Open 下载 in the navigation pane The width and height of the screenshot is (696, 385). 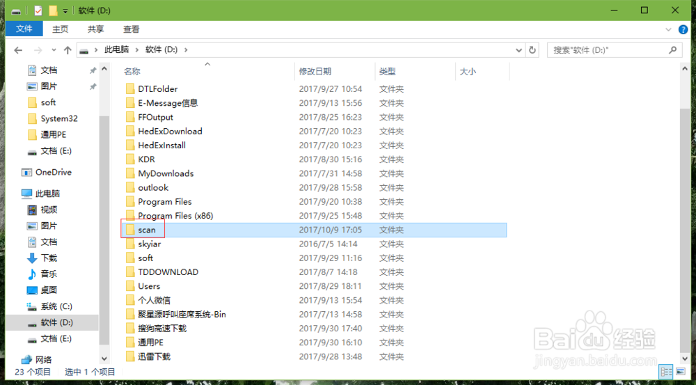tap(49, 258)
